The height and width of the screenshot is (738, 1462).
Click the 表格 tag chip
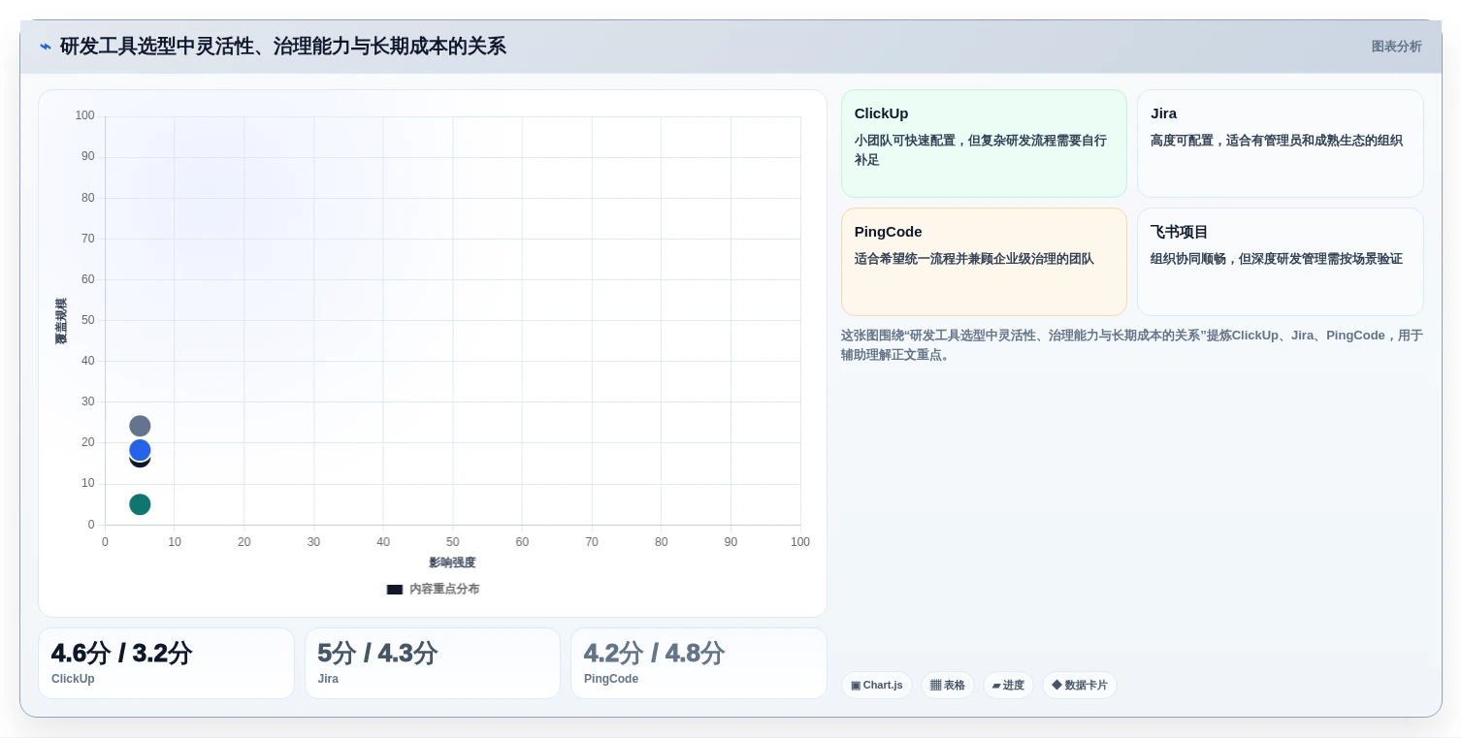(x=947, y=685)
